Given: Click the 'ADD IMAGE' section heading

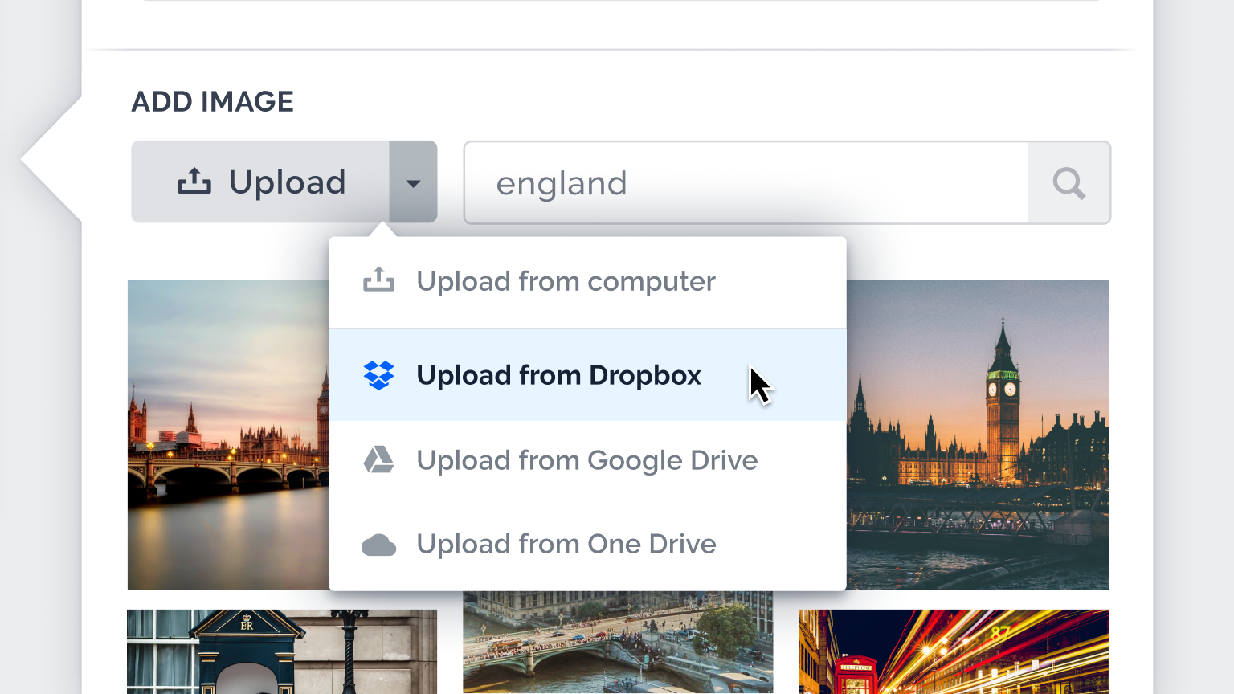Looking at the screenshot, I should click(212, 102).
